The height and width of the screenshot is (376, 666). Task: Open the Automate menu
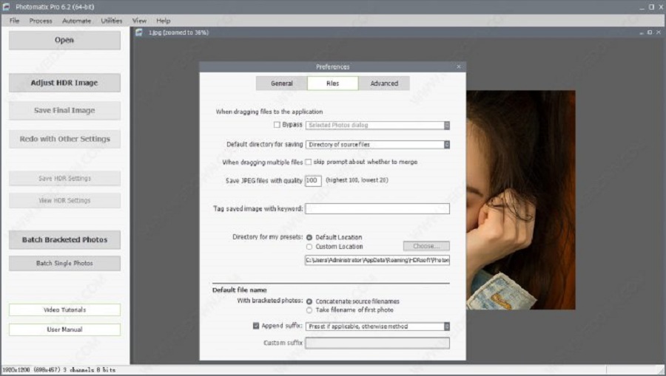(76, 21)
